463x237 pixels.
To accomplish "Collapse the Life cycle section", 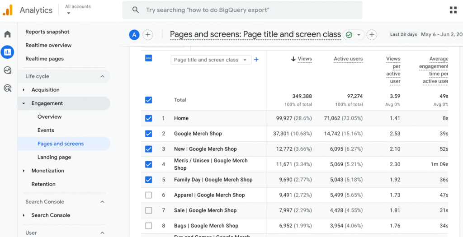I will point(102,76).
